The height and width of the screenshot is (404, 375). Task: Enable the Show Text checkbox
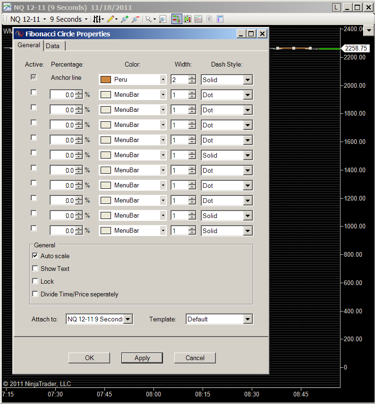(35, 268)
